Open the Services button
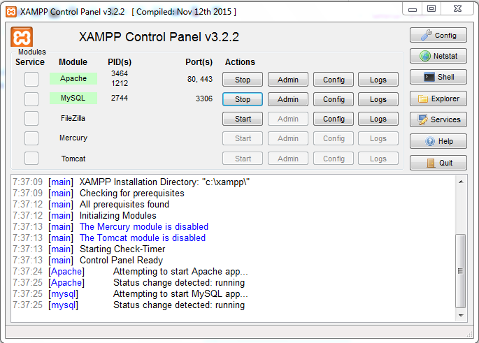The height and width of the screenshot is (343, 479). click(x=438, y=119)
